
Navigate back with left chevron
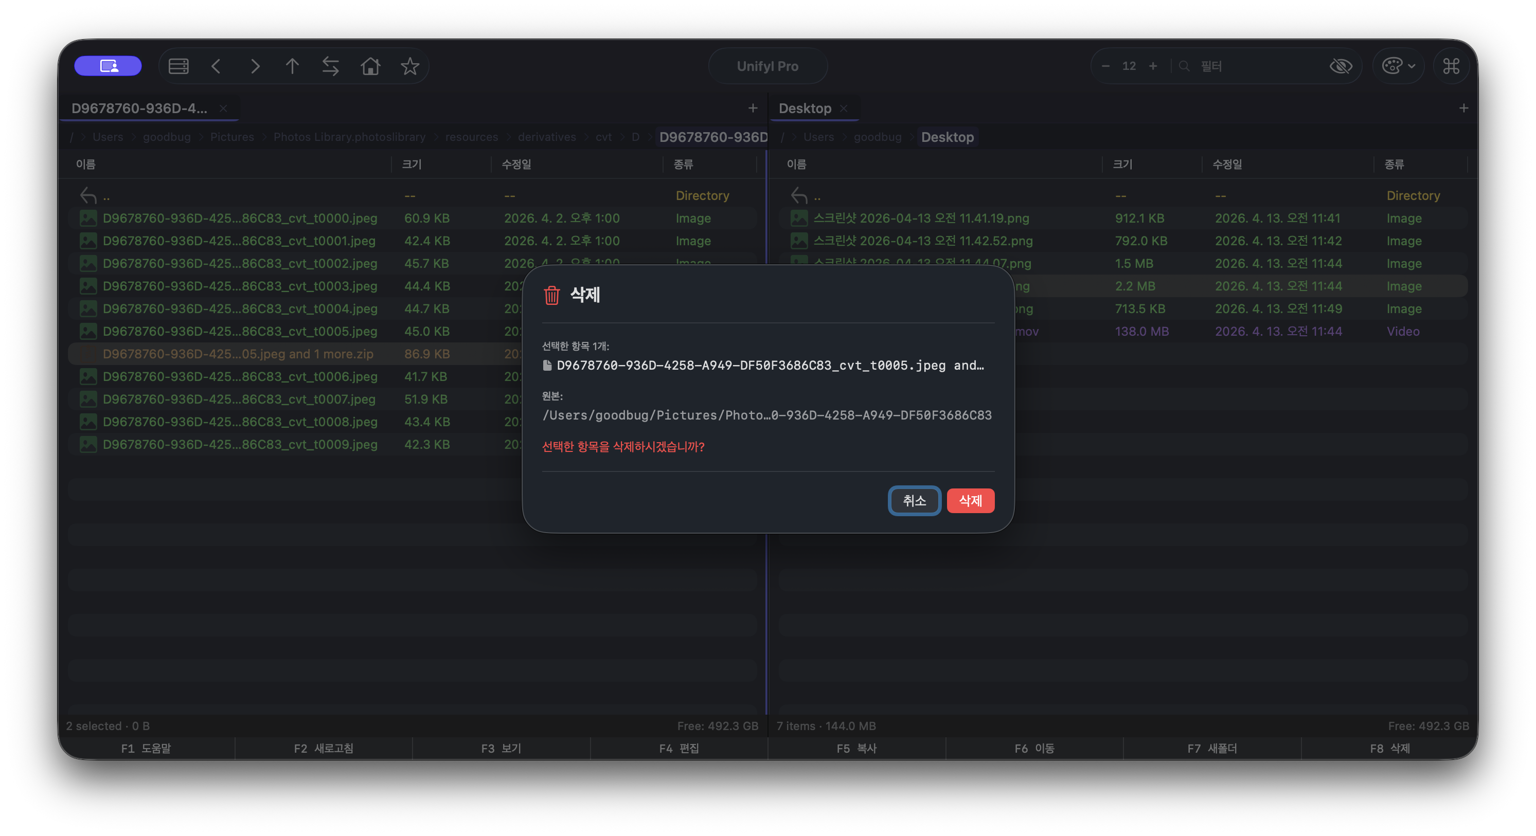coord(216,66)
